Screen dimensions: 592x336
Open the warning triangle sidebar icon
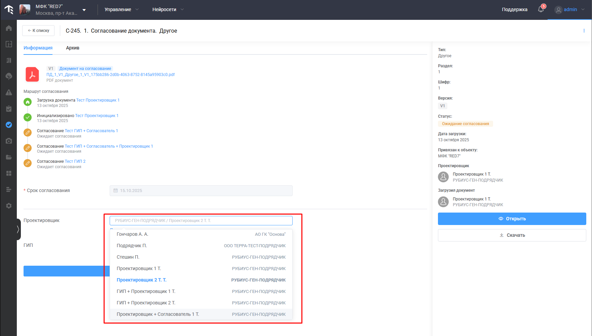9,92
